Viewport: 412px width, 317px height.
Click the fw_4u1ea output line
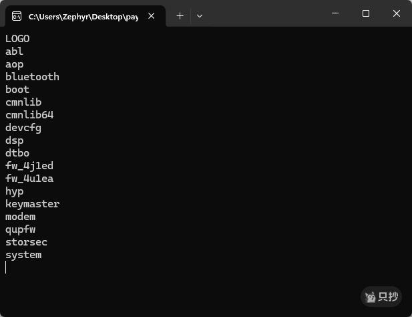[x=29, y=179]
